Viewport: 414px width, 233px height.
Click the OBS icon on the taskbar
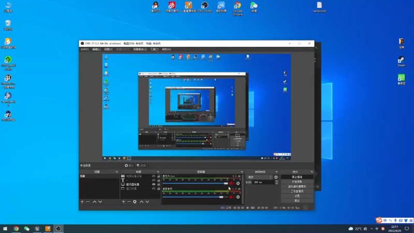pos(58,228)
